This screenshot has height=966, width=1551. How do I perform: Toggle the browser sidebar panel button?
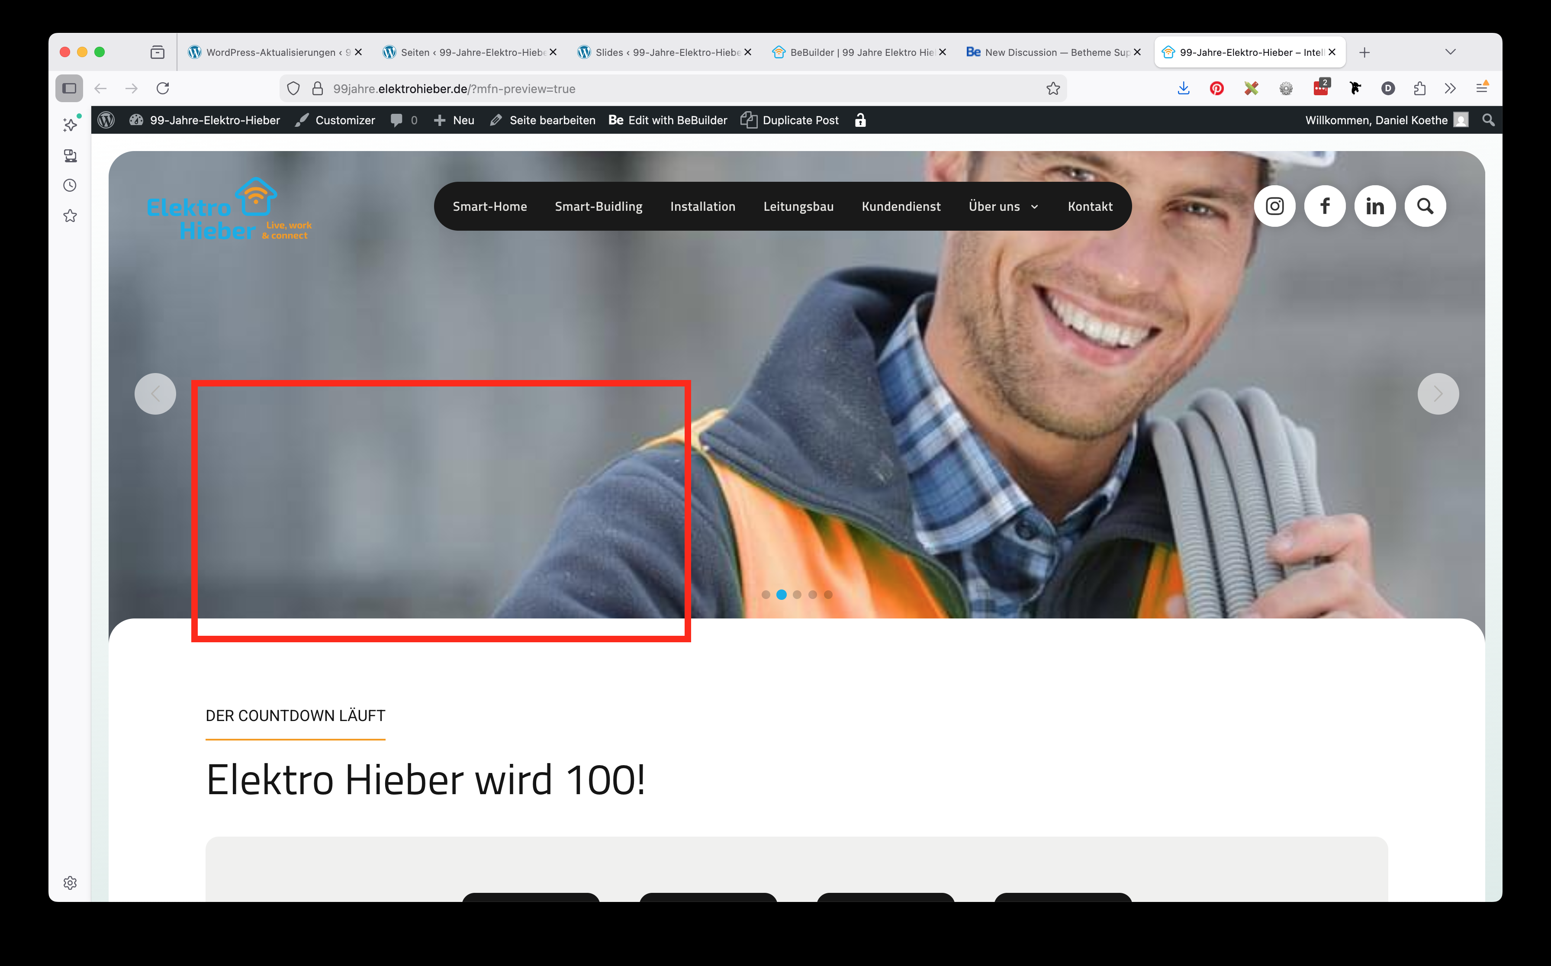pos(69,89)
